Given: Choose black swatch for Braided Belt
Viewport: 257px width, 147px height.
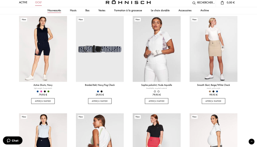Looking at the screenshot, I should pyautogui.click(x=102, y=91).
